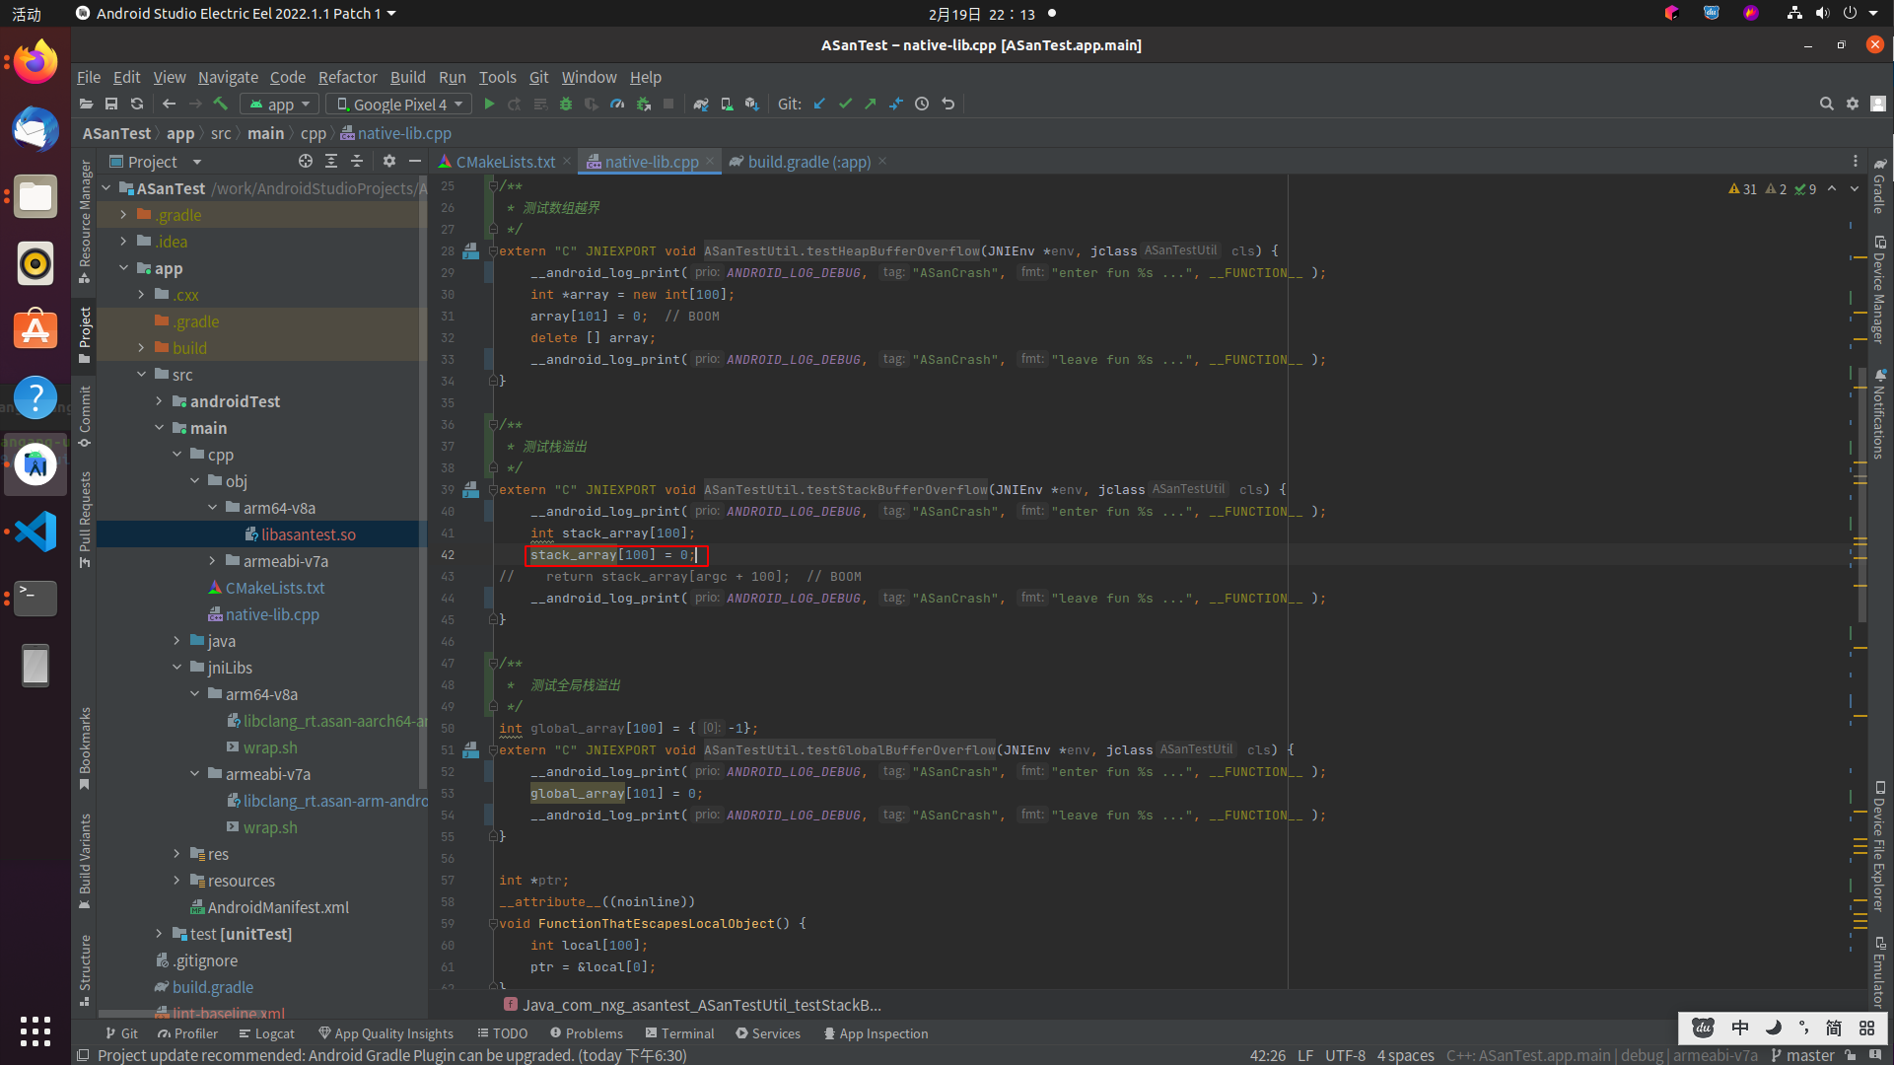The height and width of the screenshot is (1065, 1894).
Task: Open the Refactor menu
Action: [x=347, y=77]
